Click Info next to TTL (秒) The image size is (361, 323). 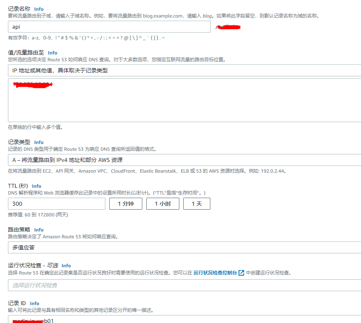(36, 186)
